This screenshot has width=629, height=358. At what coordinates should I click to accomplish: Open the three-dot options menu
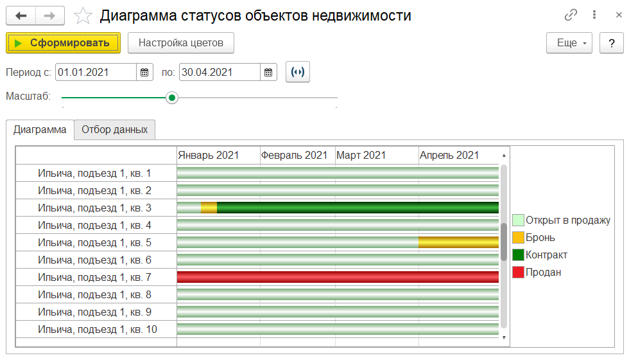point(594,15)
